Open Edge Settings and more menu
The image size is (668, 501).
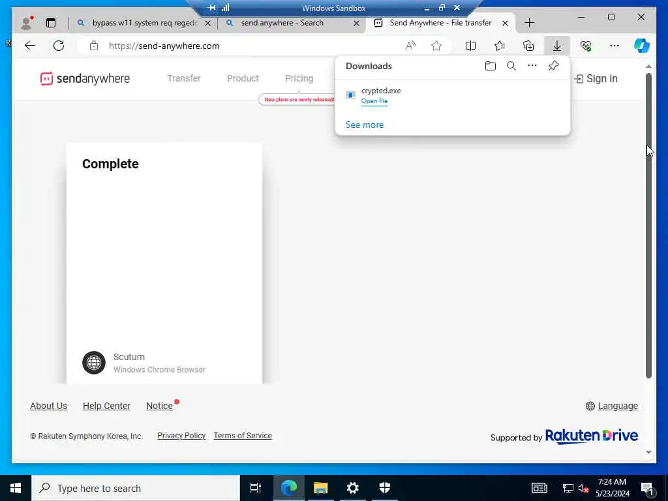(615, 46)
